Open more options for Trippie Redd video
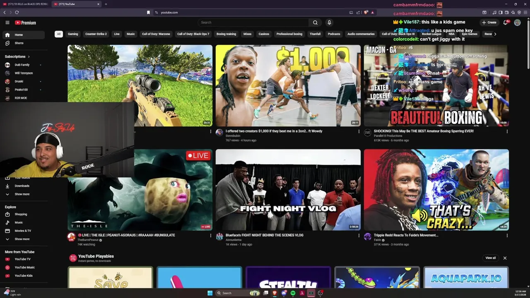Screen dimensions: 530x298 507,236
